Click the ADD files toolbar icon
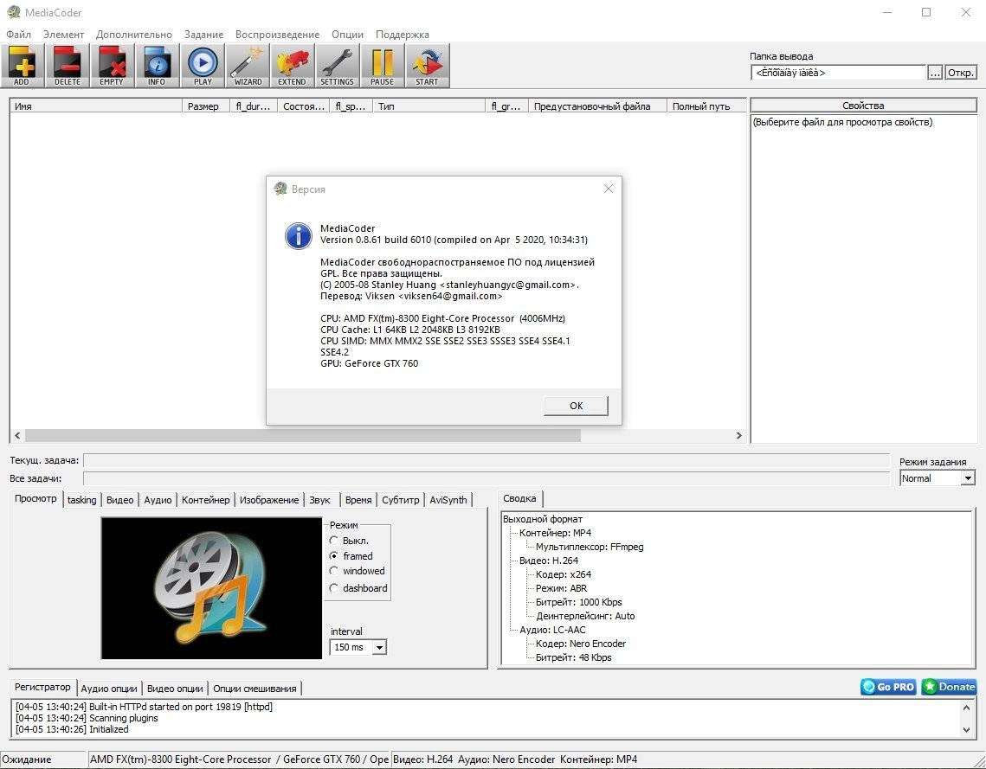The image size is (986, 769). click(x=22, y=66)
